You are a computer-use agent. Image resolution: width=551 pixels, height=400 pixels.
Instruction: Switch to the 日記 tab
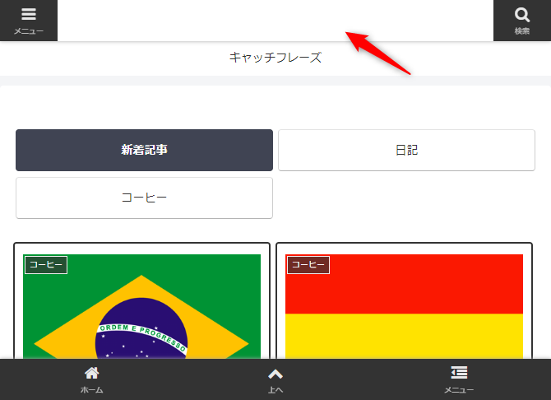coord(406,151)
